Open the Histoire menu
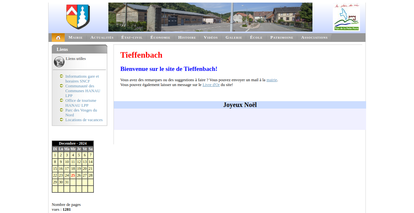 click(x=187, y=37)
